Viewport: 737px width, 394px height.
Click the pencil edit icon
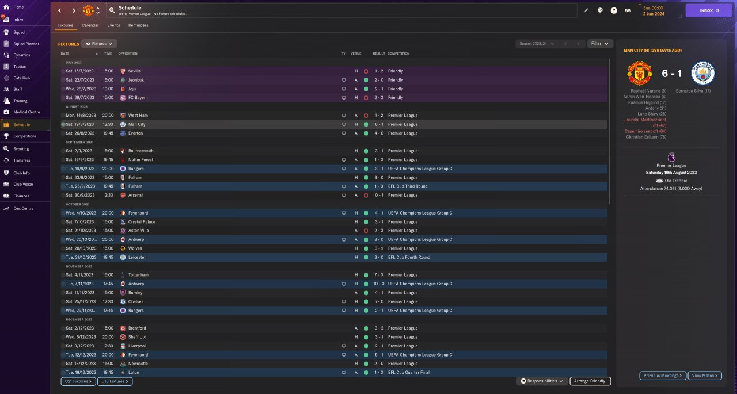click(586, 10)
